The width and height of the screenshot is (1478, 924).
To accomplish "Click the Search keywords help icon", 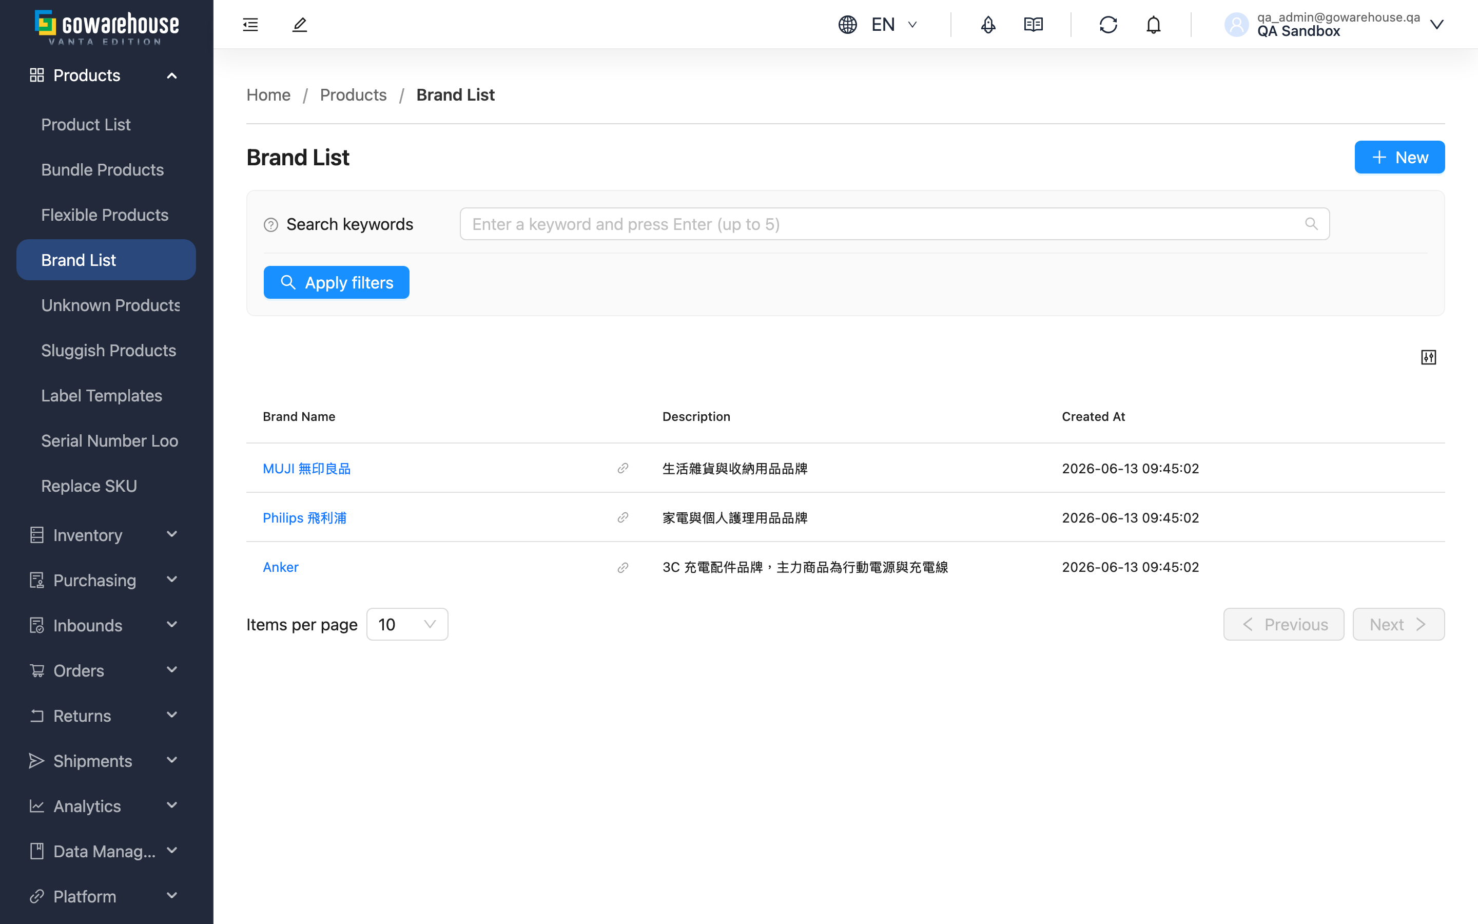I will pyautogui.click(x=270, y=225).
